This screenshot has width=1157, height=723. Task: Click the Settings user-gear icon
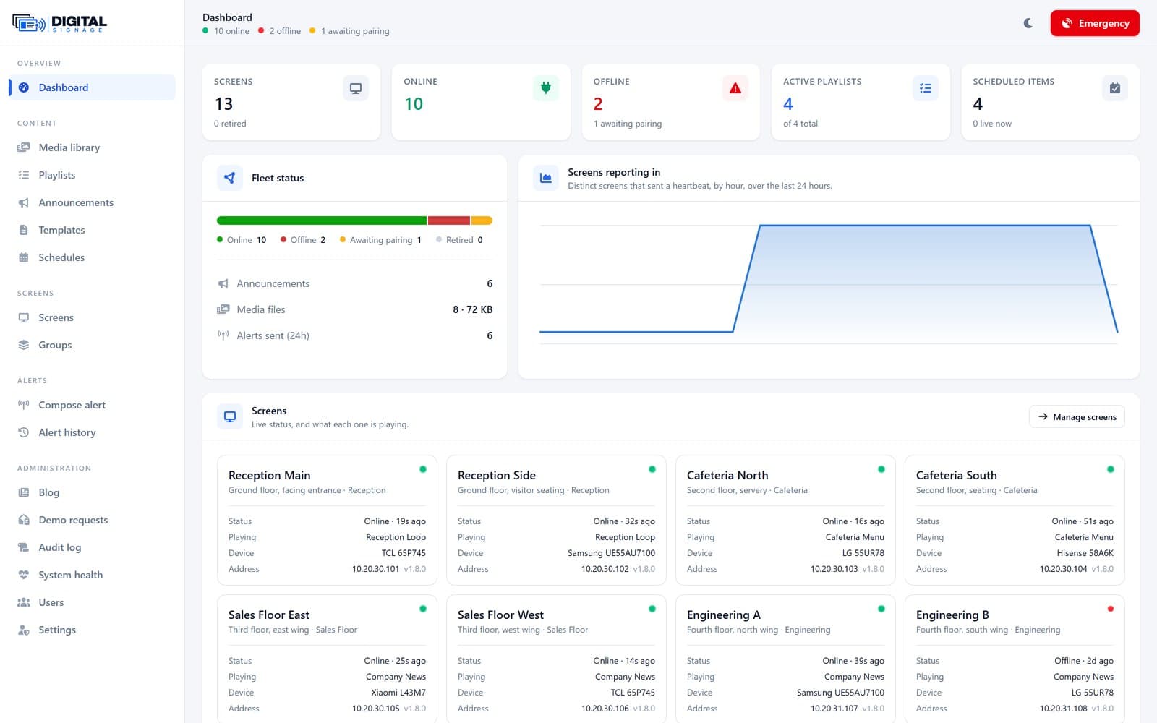tap(24, 630)
